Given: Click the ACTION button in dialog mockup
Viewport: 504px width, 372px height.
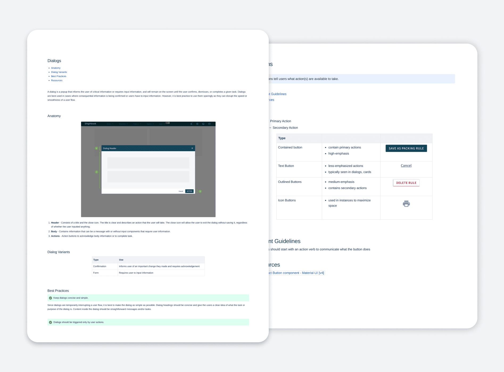Looking at the screenshot, I should (189, 191).
